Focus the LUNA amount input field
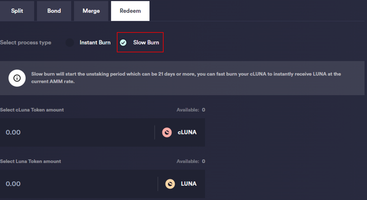Image resolution: width=367 pixels, height=200 pixels. (79, 184)
